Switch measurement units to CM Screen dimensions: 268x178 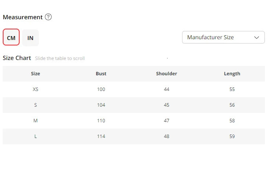[11, 38]
